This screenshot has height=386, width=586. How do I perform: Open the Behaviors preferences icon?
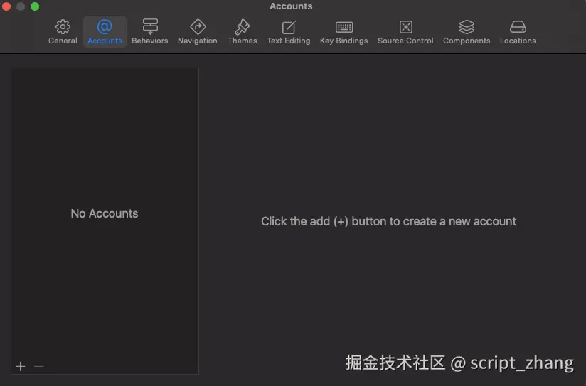point(150,27)
